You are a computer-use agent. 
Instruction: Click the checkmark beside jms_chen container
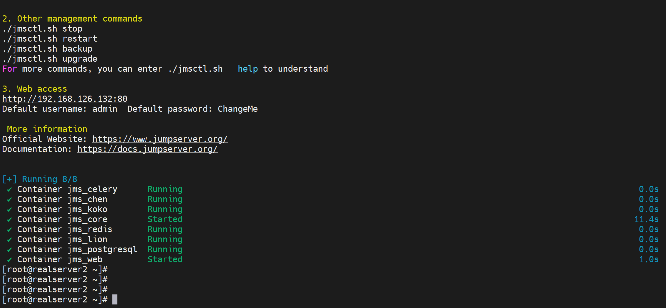pos(10,199)
